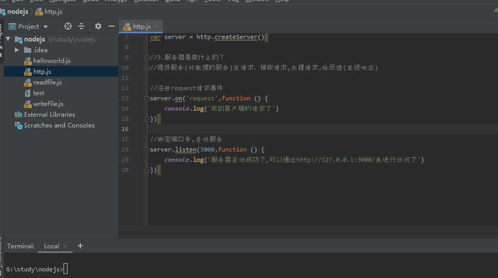This screenshot has height=278, width=498.
Task: Click the http://127.0.0.1:3000/ text on line 19
Action: pos(336,160)
